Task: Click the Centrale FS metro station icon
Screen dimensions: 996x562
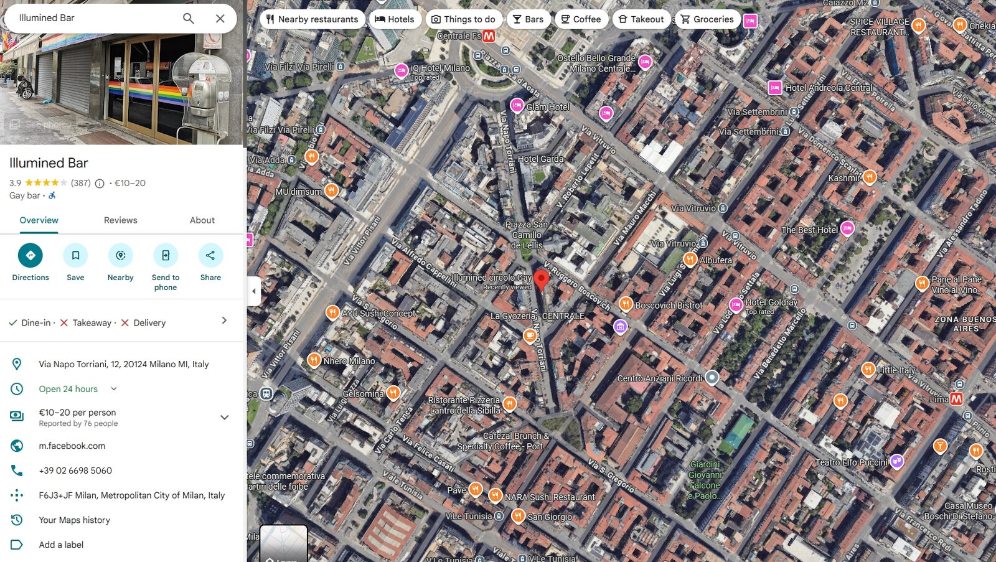Action: pyautogui.click(x=489, y=36)
